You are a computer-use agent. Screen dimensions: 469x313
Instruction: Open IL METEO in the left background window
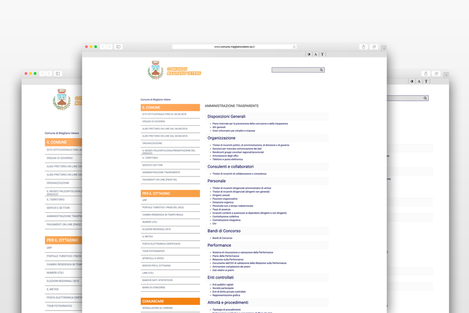[53, 290]
